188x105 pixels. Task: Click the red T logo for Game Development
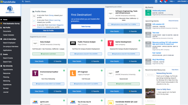tap(111, 43)
